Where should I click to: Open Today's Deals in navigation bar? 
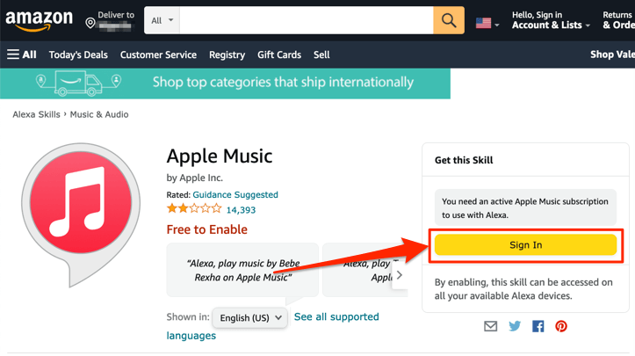tap(78, 54)
